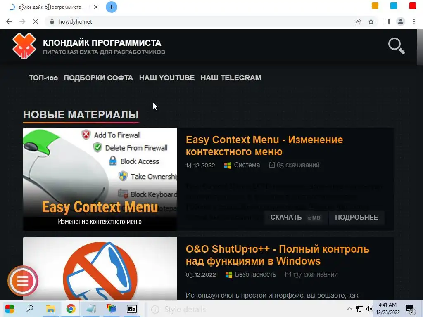Bookmark this page with the star icon
The image size is (423, 317).
371,21
